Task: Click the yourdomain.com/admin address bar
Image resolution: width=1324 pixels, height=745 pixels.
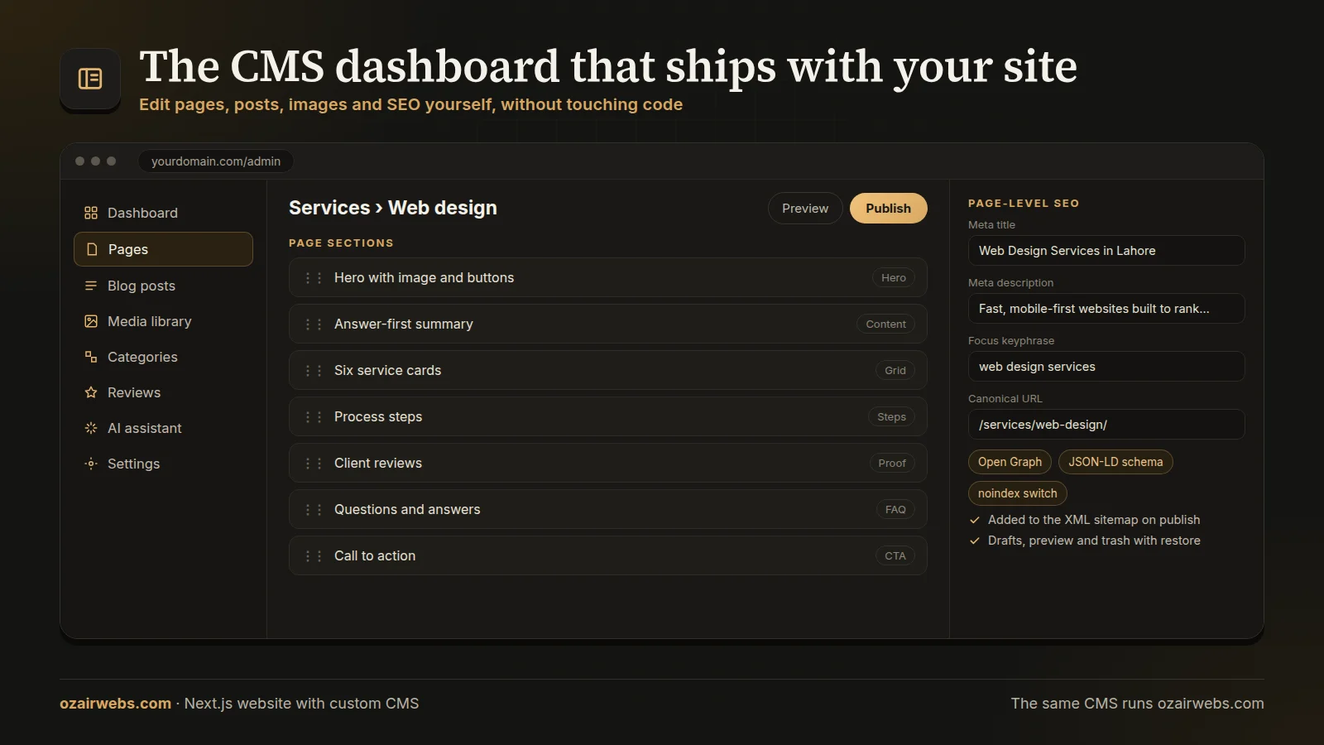Action: 216,161
